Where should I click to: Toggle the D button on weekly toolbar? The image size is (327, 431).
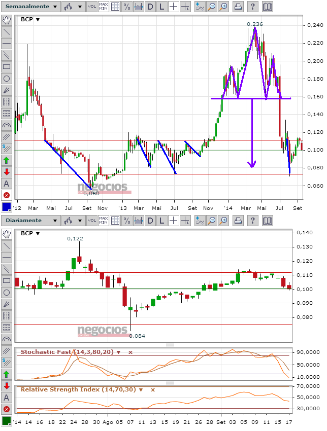tap(150, 7)
